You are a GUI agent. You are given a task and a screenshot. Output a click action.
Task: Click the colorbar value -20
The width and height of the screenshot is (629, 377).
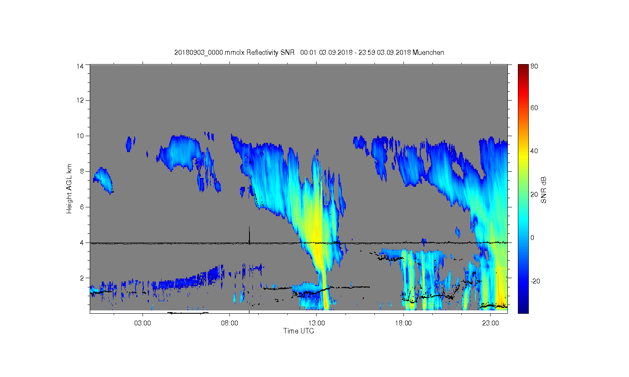tap(535, 281)
